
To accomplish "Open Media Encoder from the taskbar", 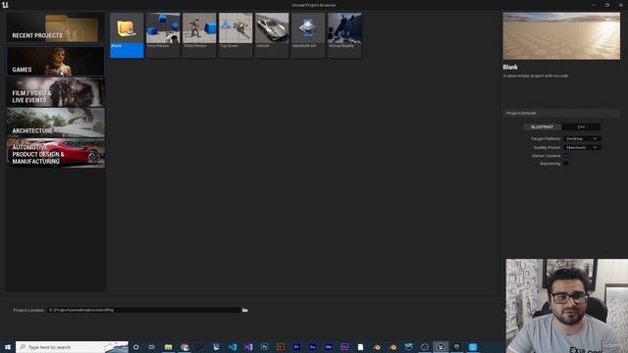I will click(x=329, y=347).
